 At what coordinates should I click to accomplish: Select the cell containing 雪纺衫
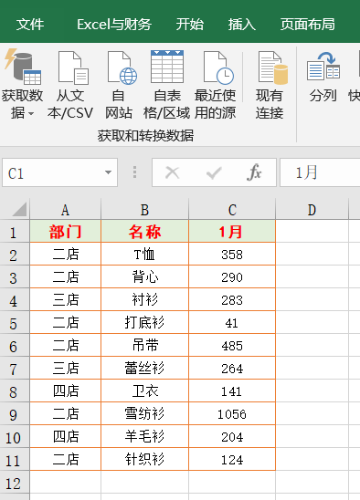144,413
